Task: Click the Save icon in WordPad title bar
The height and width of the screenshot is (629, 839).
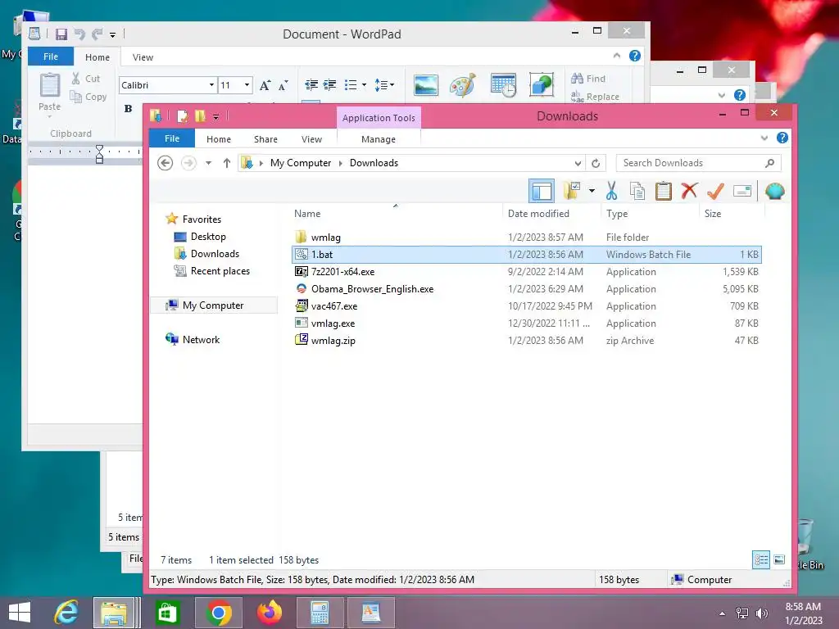Action: click(61, 34)
